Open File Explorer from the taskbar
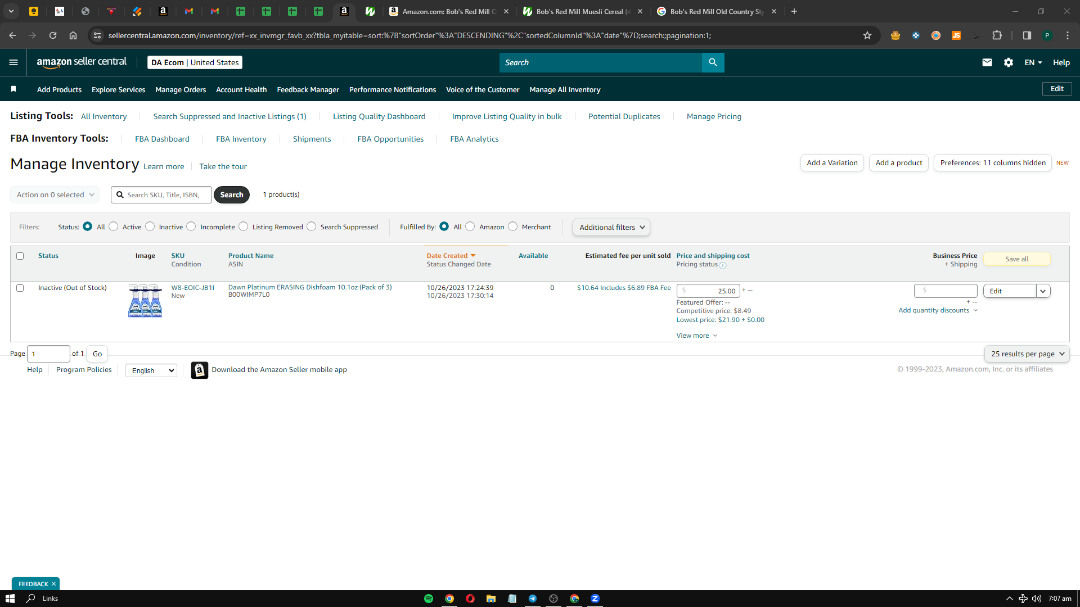 (x=491, y=599)
